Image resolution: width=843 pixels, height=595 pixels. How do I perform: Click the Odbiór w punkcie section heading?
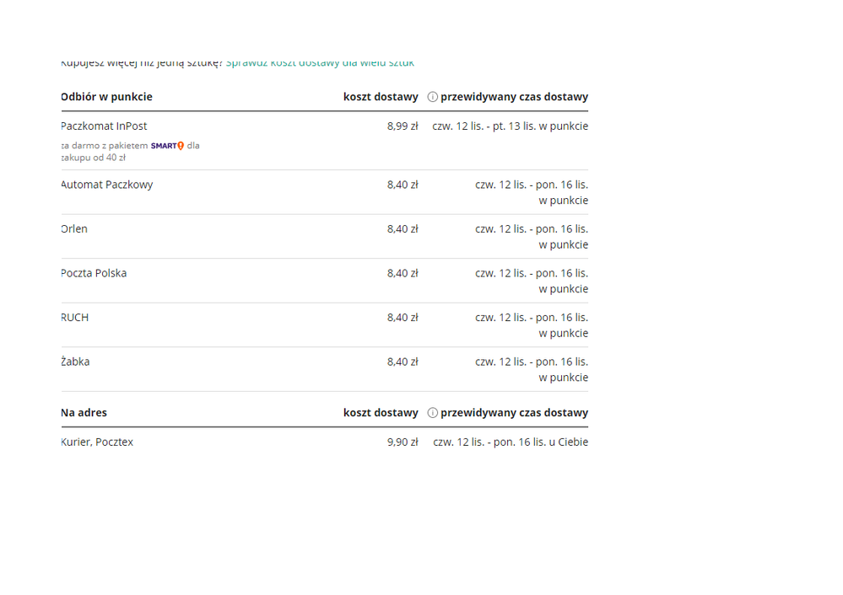pyautogui.click(x=107, y=97)
